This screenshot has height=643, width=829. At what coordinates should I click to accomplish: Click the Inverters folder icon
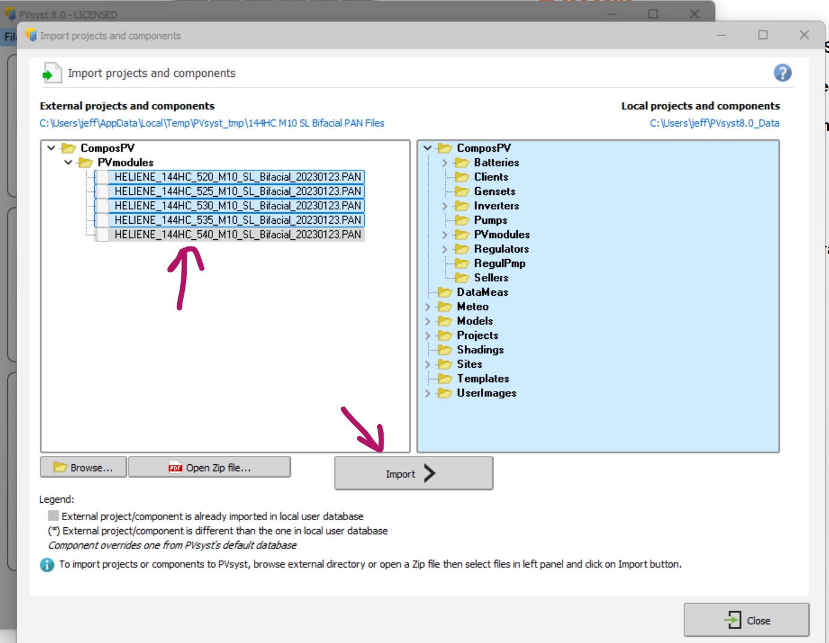pos(462,206)
